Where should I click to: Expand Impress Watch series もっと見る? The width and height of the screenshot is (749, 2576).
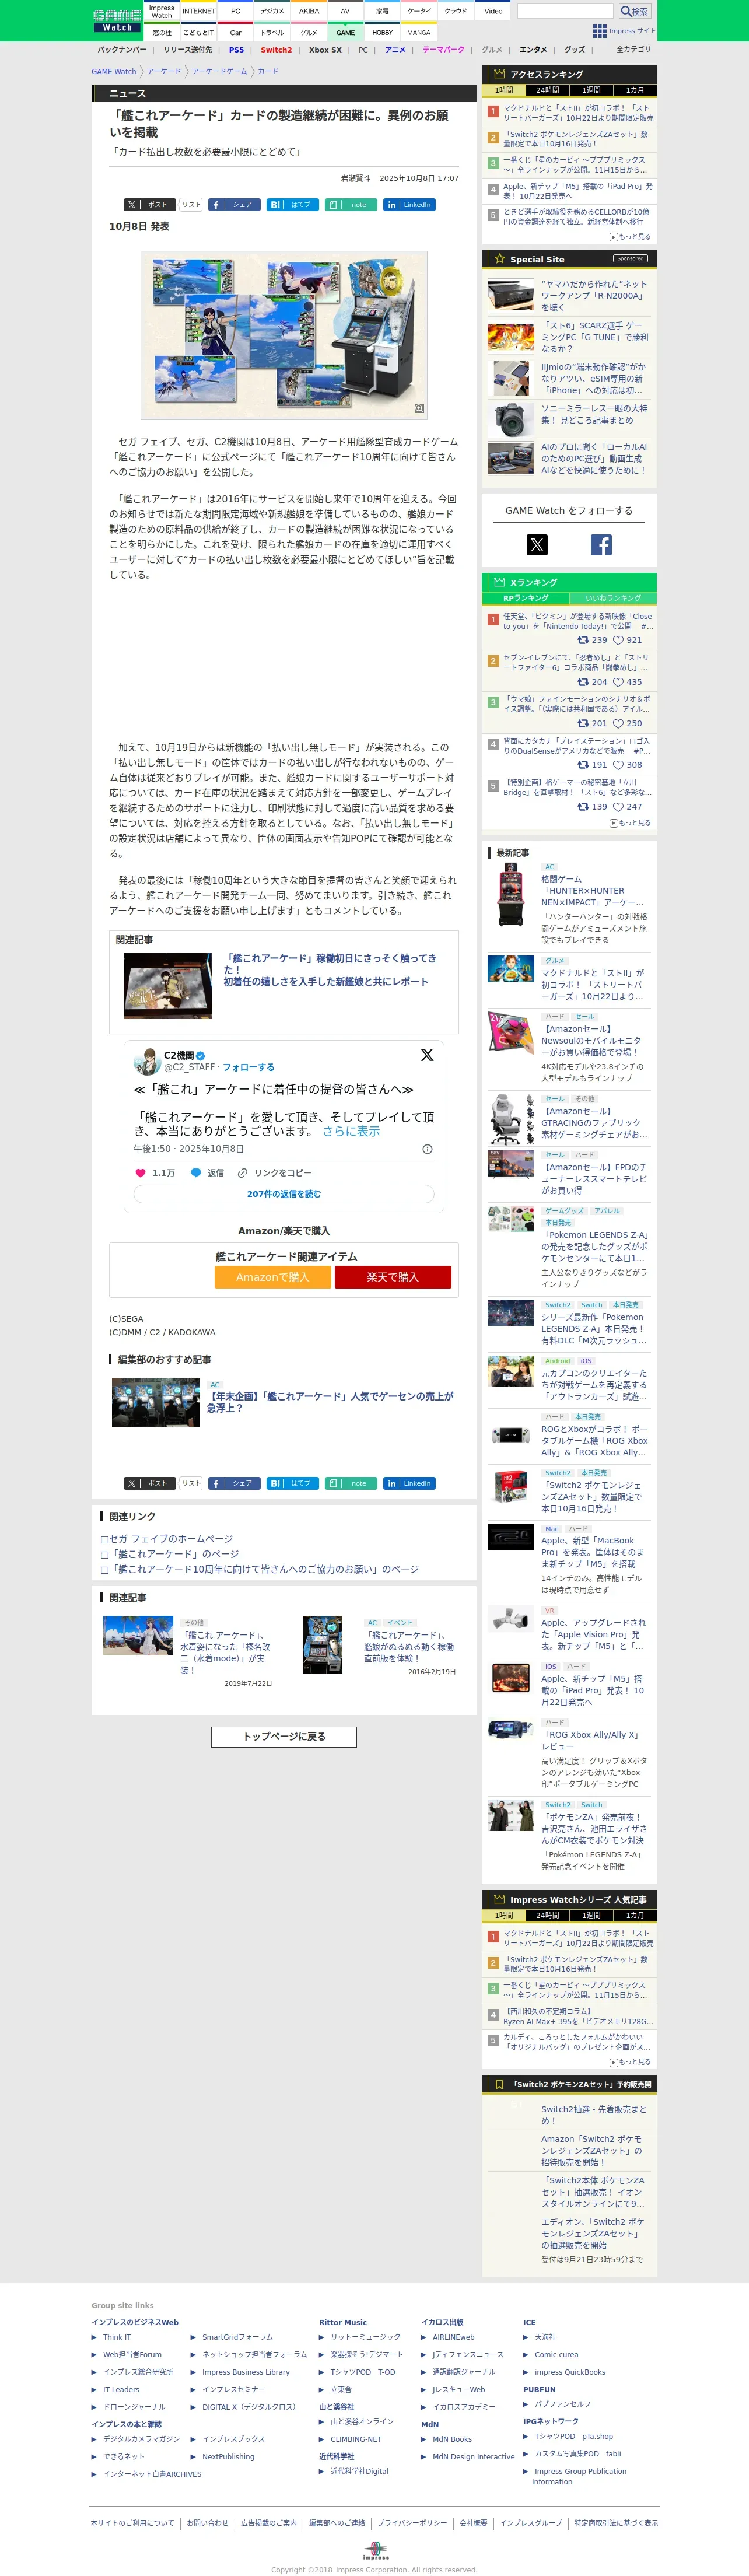pos(630,2062)
